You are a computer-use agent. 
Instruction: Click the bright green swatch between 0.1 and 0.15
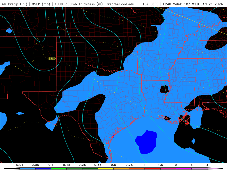pos(59,169)
